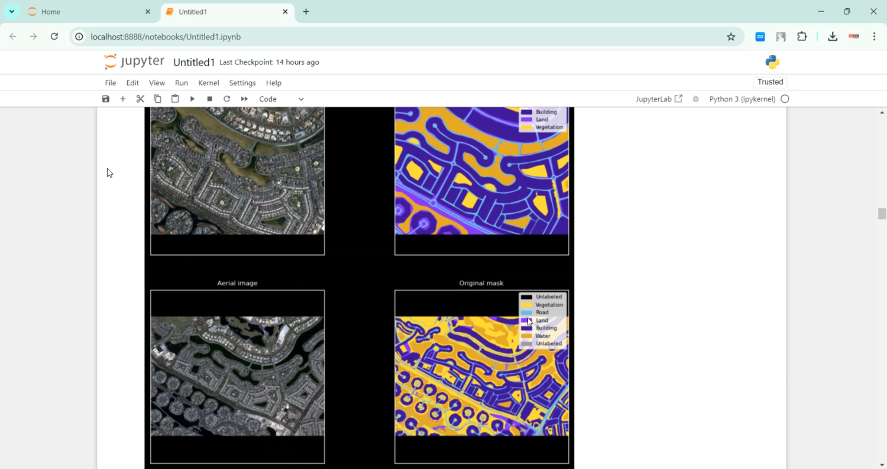The image size is (887, 469).
Task: Interrupt the kernel with stop icon
Action: (209, 99)
